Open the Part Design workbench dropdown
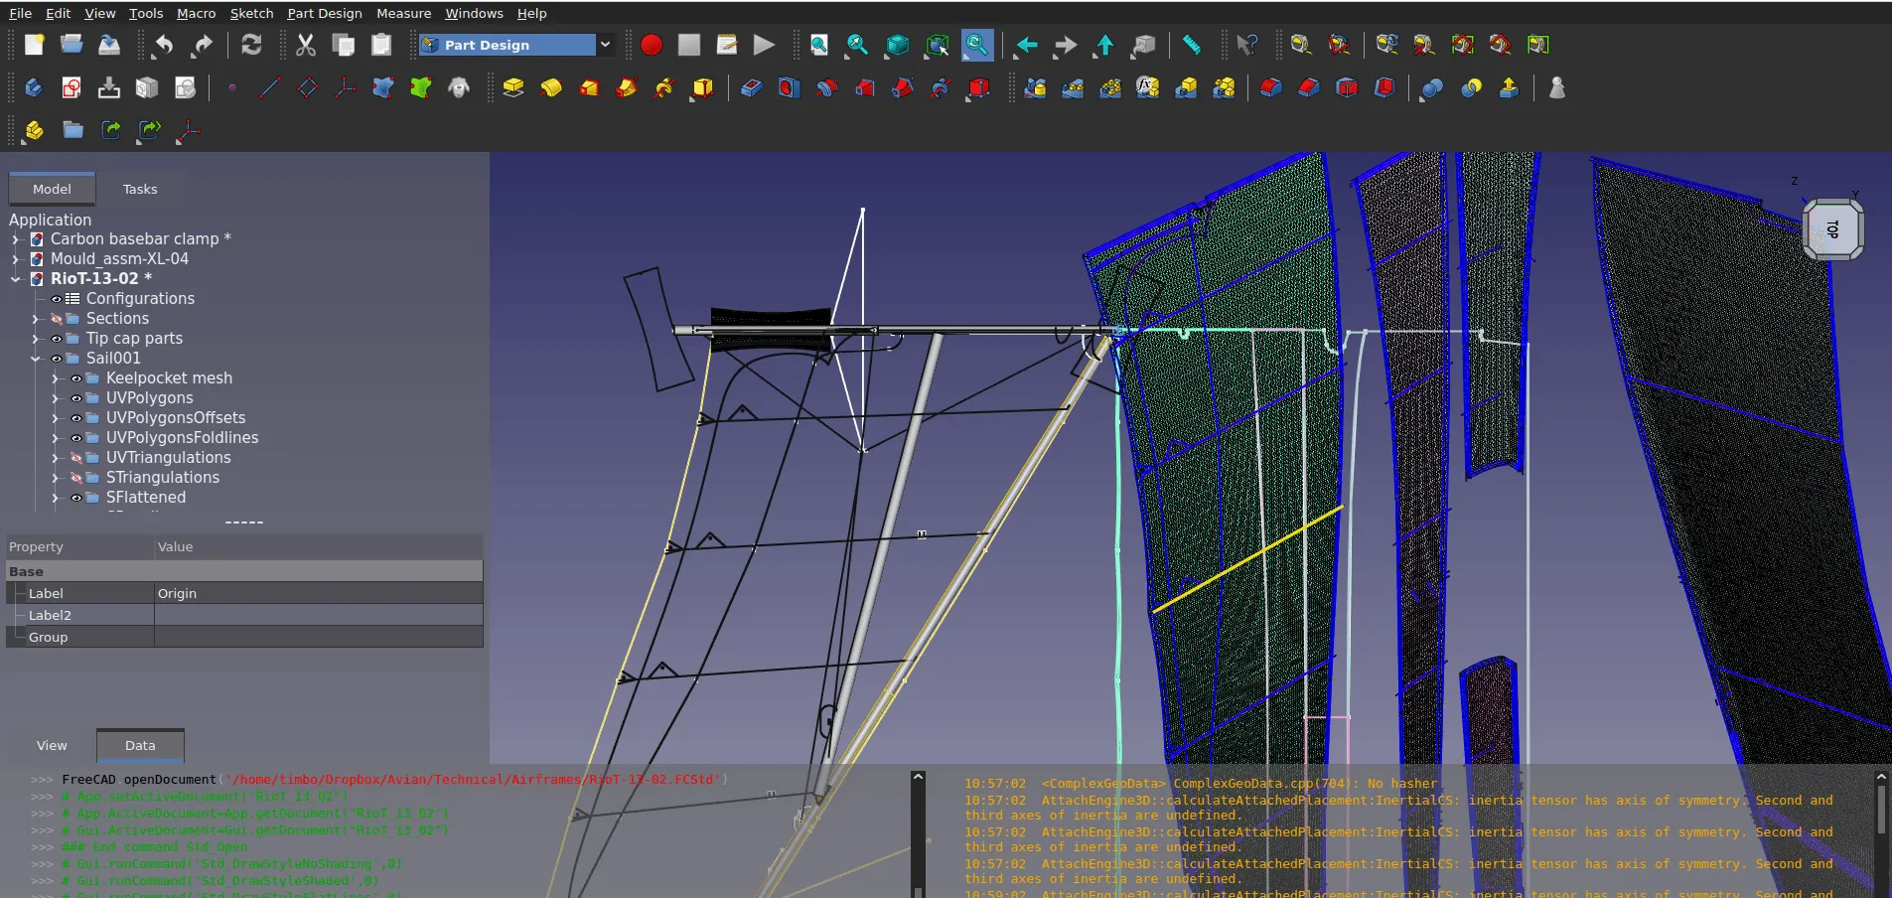 coord(604,45)
